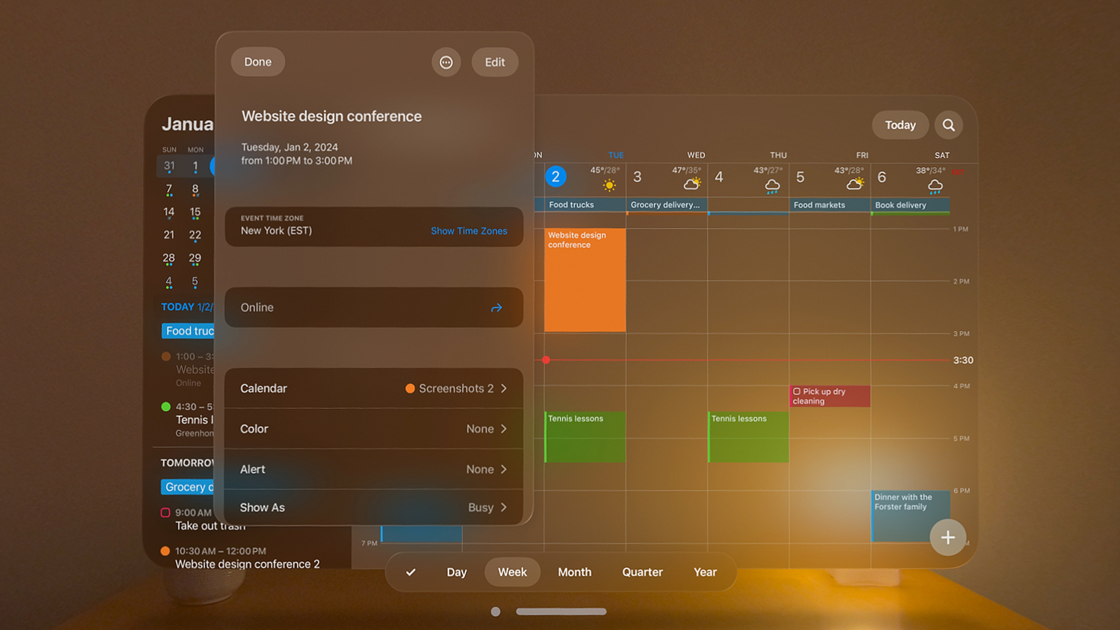Switch to Week view tab

pyautogui.click(x=511, y=571)
